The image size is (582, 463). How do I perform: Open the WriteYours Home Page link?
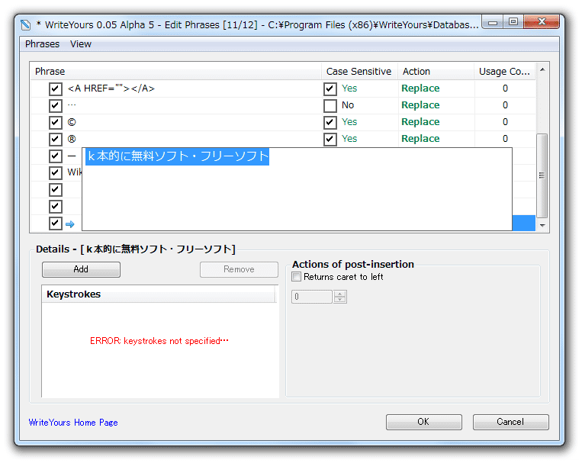coord(73,423)
